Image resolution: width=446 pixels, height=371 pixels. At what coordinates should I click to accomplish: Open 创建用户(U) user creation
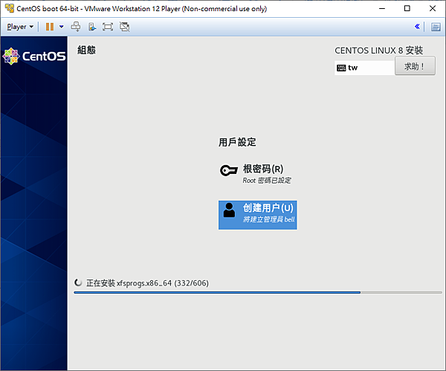[x=258, y=215]
